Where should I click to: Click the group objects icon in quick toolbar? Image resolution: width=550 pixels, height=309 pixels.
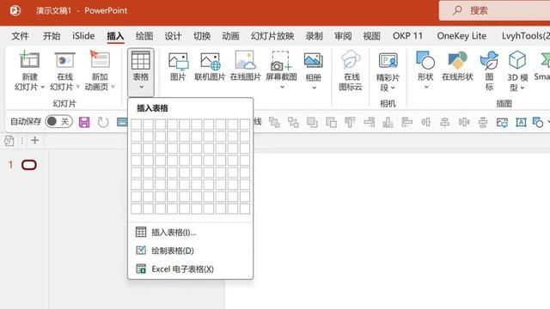pos(274,122)
